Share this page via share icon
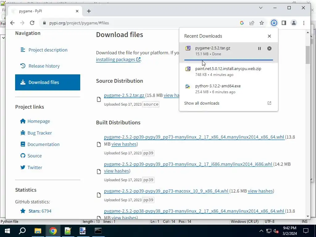Viewport: 316px width, 237px height. (x=252, y=23)
